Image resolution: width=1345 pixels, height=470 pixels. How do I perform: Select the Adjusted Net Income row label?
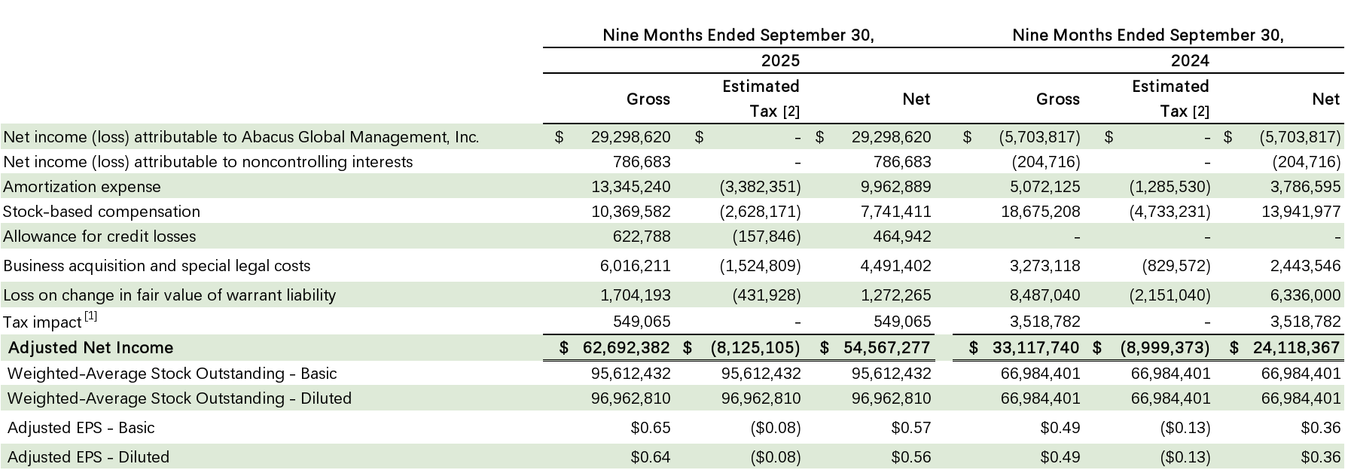pos(90,348)
